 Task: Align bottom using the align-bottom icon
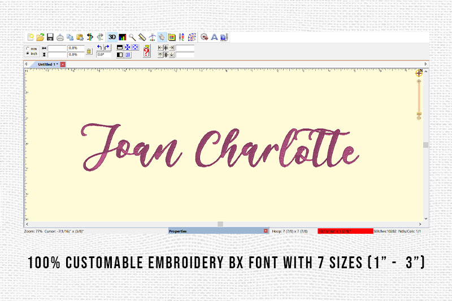click(x=172, y=54)
